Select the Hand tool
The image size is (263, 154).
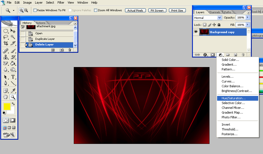tap(6, 97)
